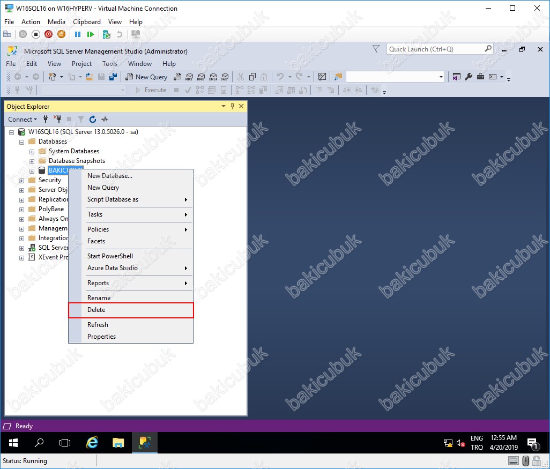
Task: Click the DMX query icon
Action: point(202,77)
